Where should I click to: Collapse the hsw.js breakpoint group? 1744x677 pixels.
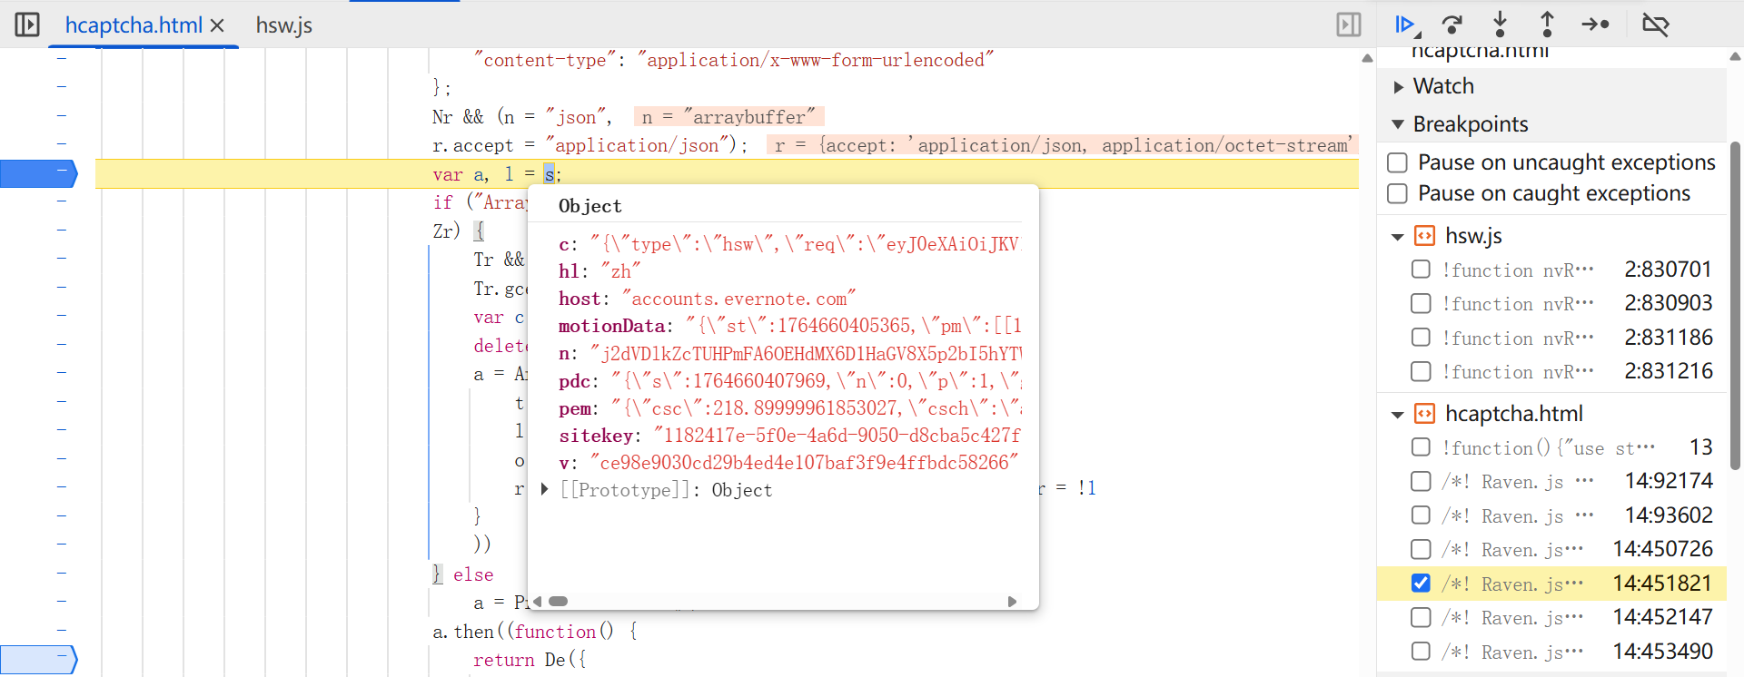[x=1397, y=237]
